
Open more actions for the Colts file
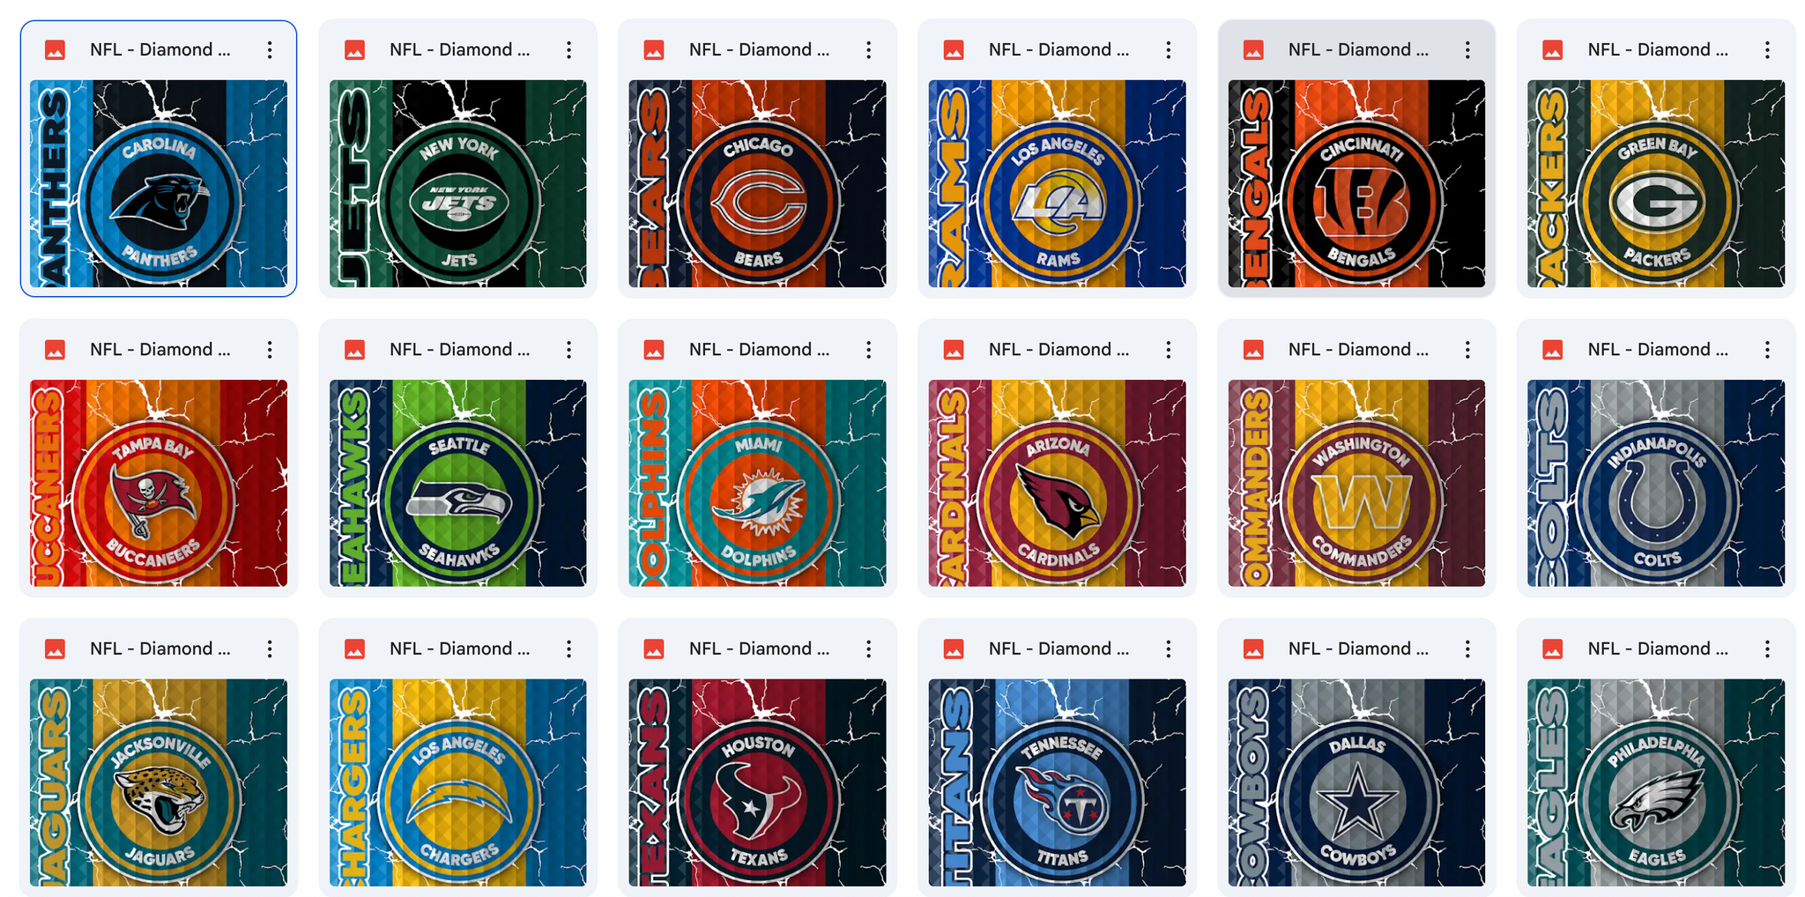point(1767,350)
